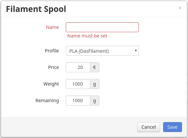Viewport: 188px width, 138px height.
Task: Save the filament spool
Action: point(172,127)
